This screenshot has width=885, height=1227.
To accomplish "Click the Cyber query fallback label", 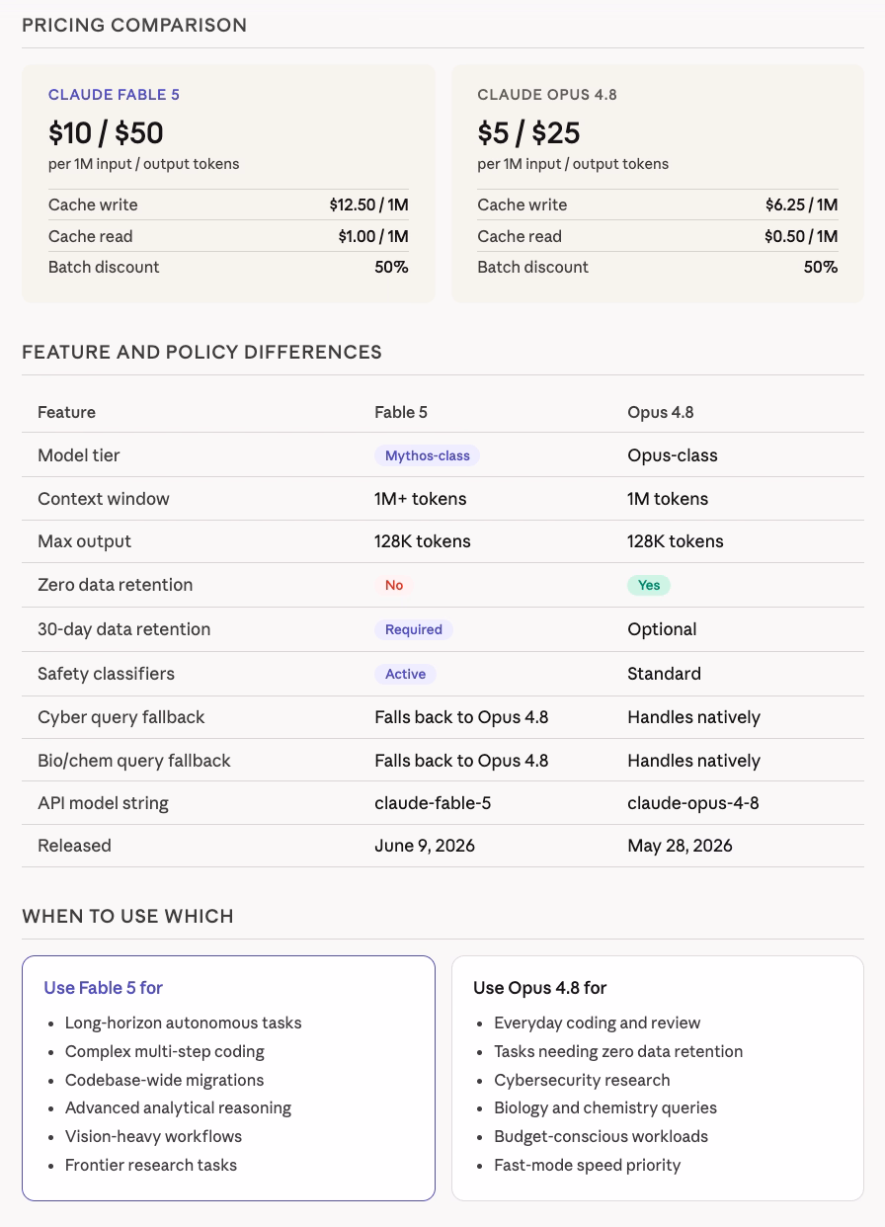I will click(121, 717).
